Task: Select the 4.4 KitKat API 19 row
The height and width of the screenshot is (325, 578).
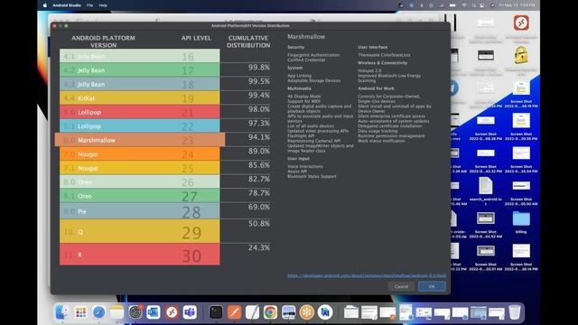Action: (x=140, y=98)
